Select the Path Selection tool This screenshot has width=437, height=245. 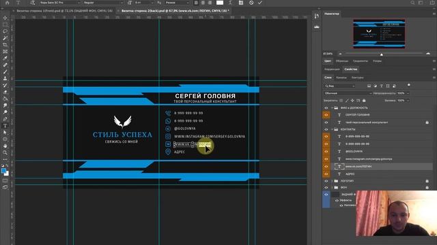click(x=5, y=133)
